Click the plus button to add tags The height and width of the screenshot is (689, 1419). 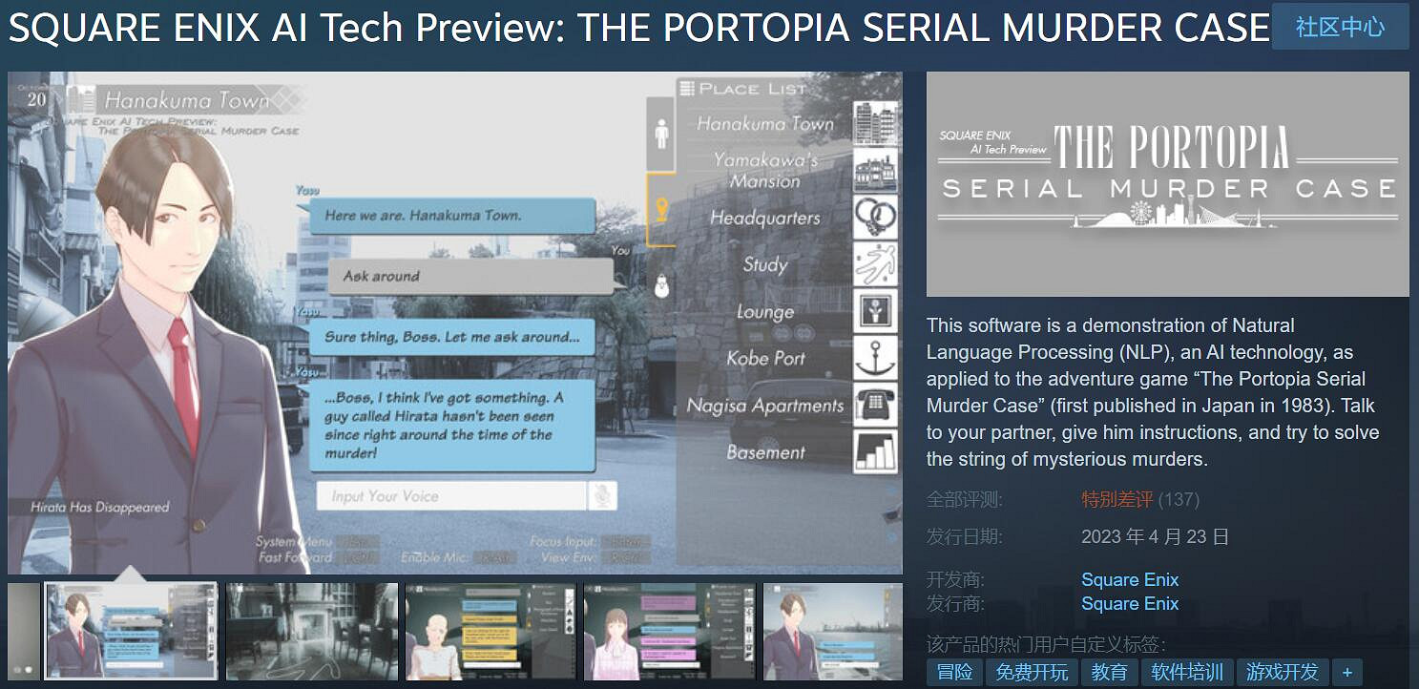coord(1346,672)
